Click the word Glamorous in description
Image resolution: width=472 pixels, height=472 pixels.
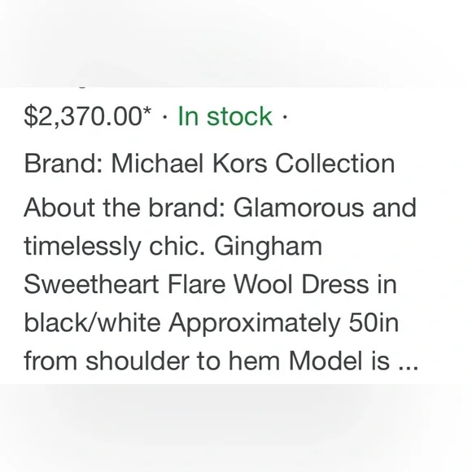tap(299, 208)
